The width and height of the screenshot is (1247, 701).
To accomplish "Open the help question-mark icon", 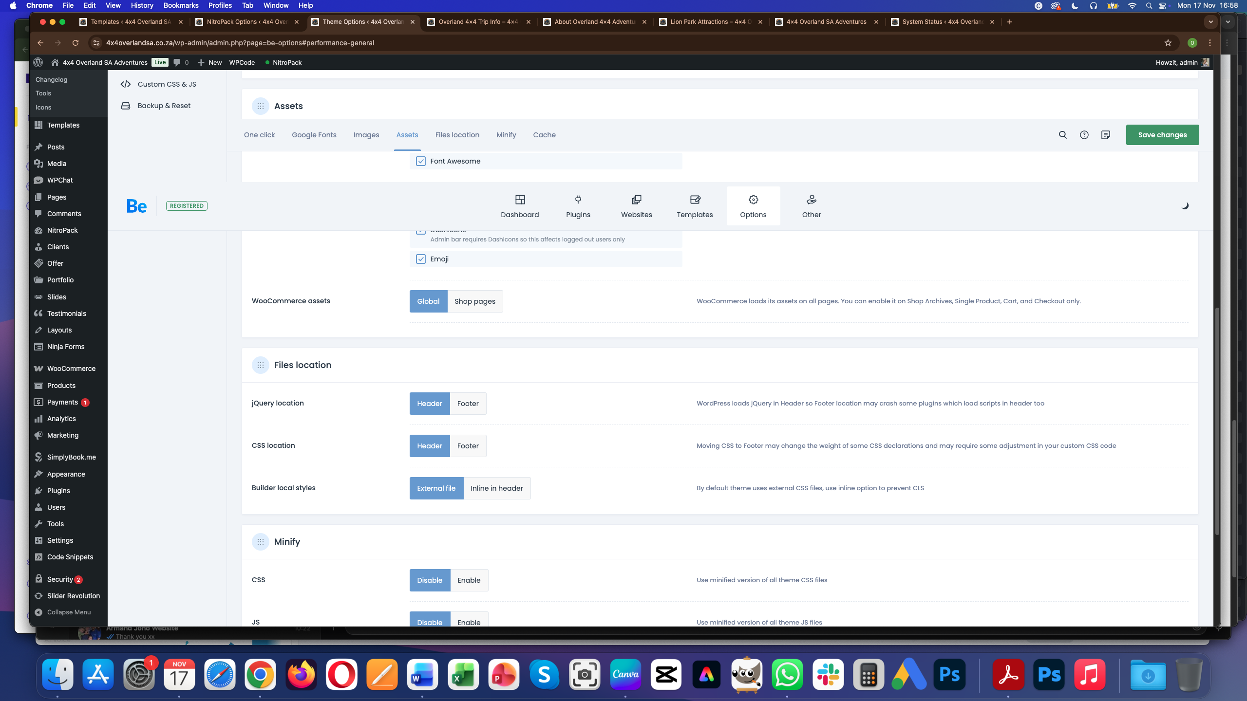I will coord(1084,135).
